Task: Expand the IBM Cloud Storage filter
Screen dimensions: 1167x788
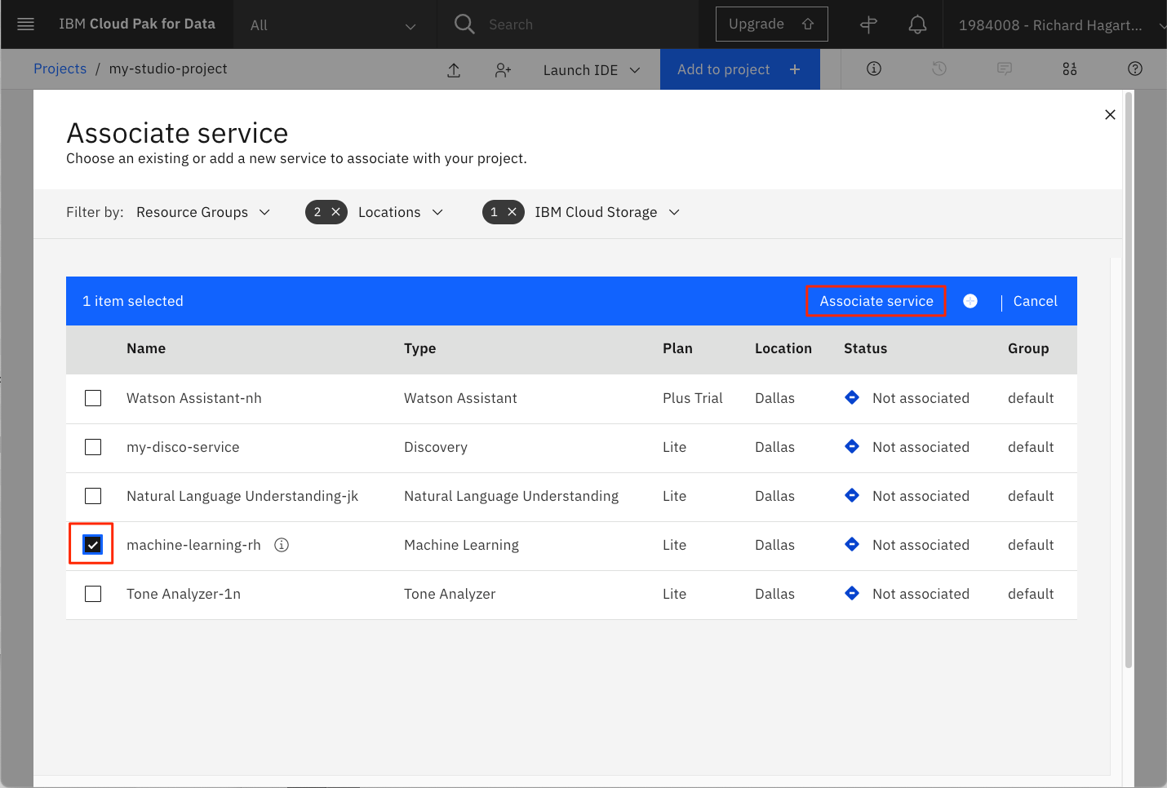Action: tap(607, 212)
